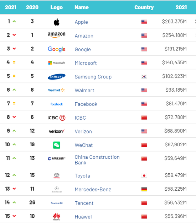
Task: Sort by the Country column header
Action: coord(144,7)
